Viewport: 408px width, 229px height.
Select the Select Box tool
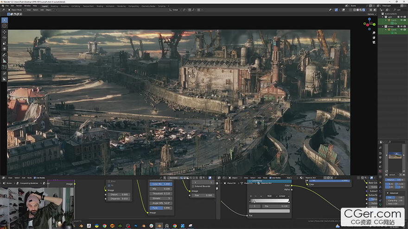pyautogui.click(x=5, y=20)
